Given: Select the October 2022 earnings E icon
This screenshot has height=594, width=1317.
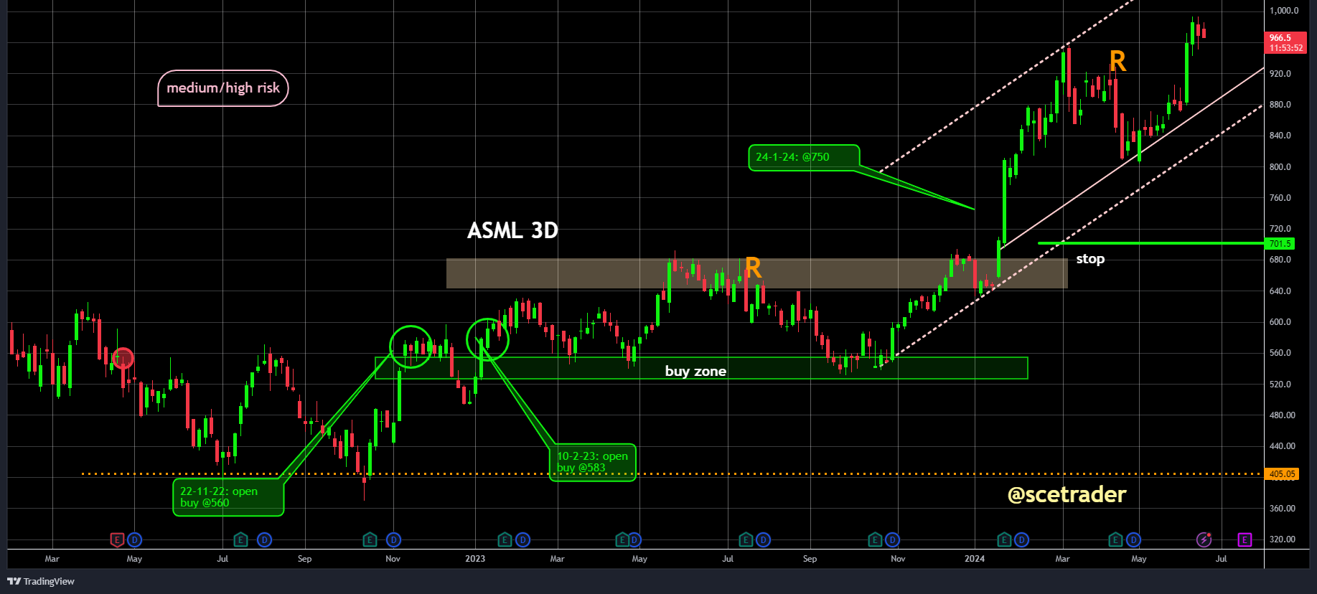Looking at the screenshot, I should [370, 539].
